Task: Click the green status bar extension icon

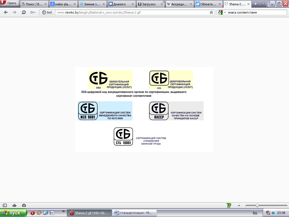Action: coord(229,205)
